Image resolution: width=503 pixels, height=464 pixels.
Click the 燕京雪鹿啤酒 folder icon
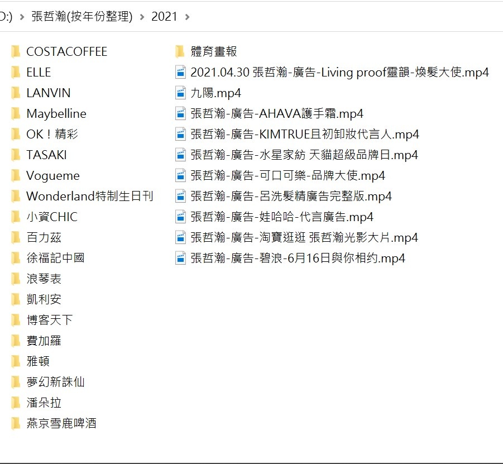(x=16, y=423)
